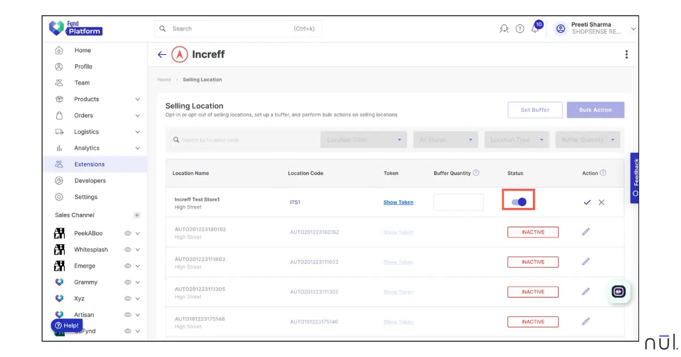This screenshot has width=681, height=357.
Task: Toggle Xyz visibility eye icon
Action: (128, 298)
